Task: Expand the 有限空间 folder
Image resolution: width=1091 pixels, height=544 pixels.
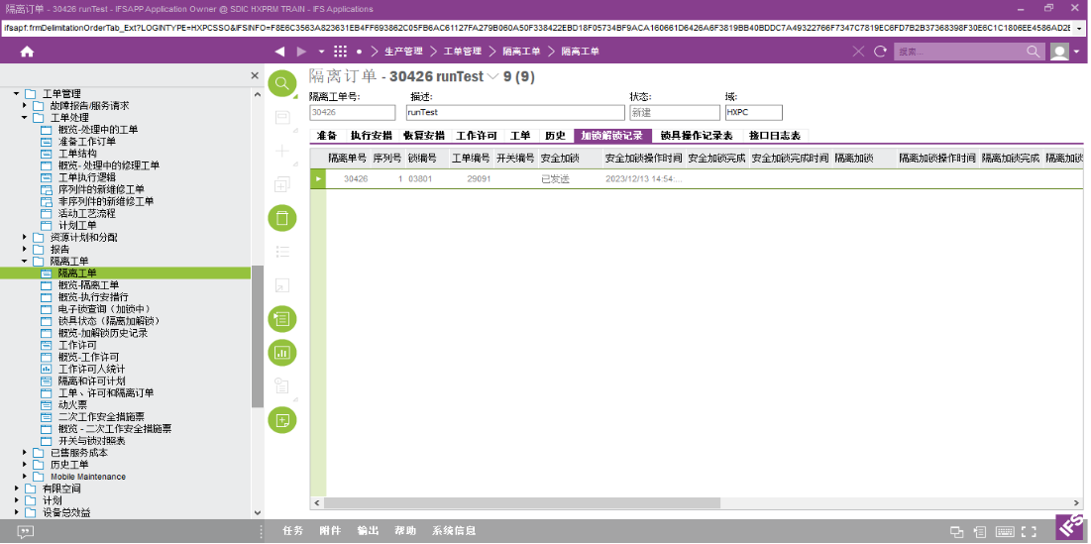Action: 17,489
